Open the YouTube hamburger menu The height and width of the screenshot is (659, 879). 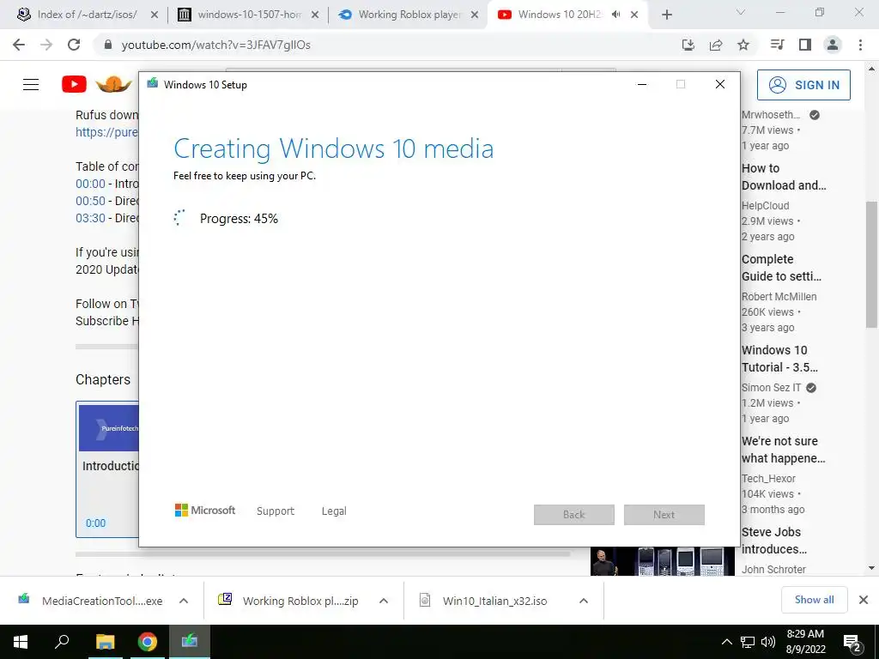[x=31, y=85]
